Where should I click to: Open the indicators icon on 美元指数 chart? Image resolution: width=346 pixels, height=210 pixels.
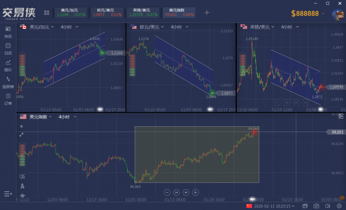(22, 176)
